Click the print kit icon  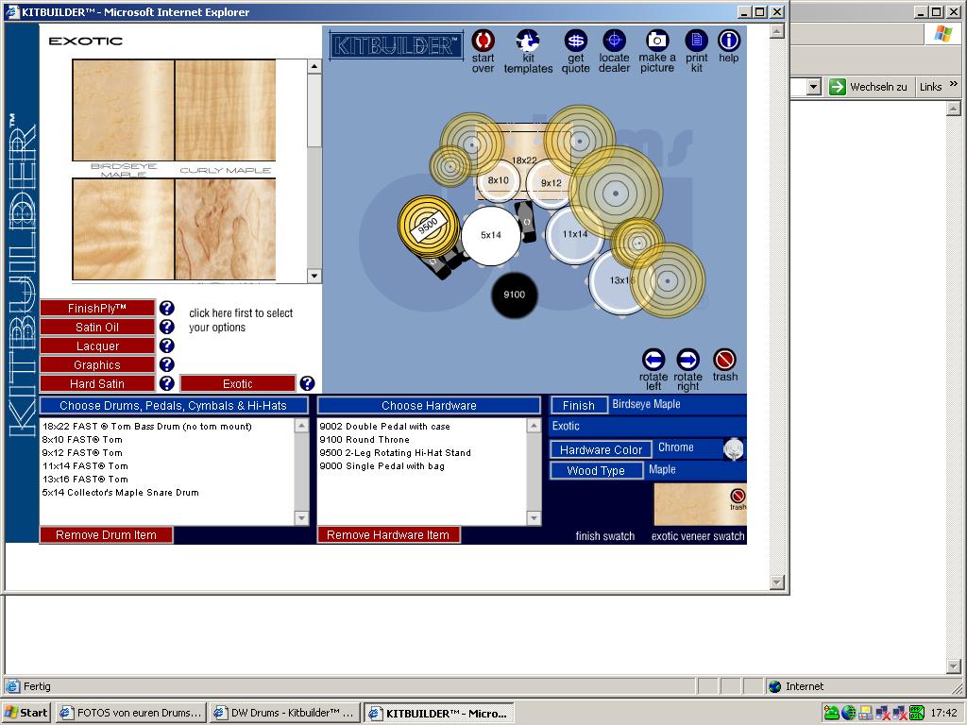[x=696, y=41]
